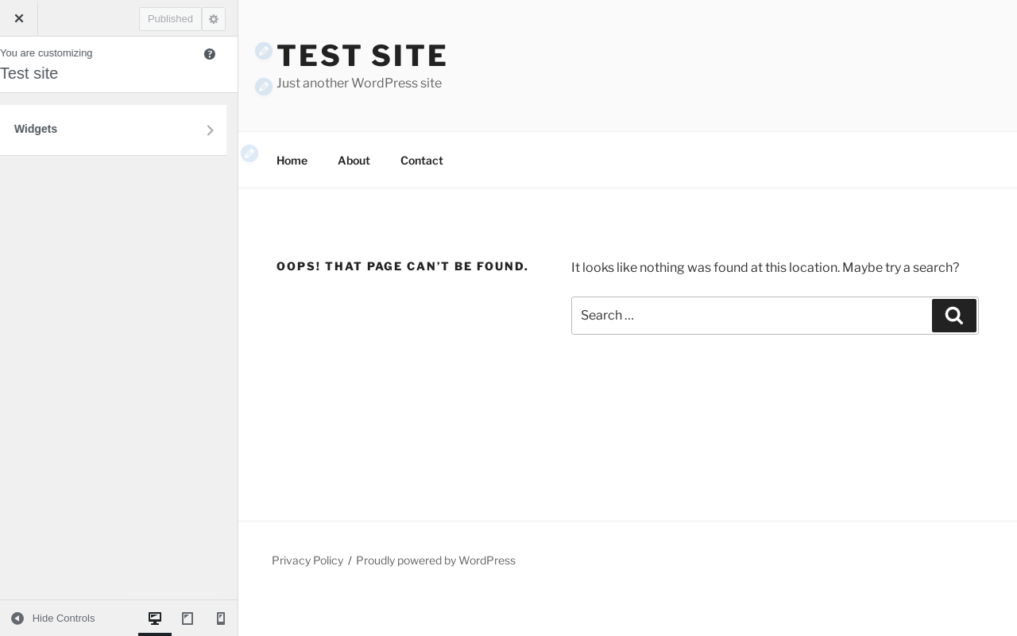
Task: Click the edit pencil beside the navigation menu
Action: coord(249,153)
